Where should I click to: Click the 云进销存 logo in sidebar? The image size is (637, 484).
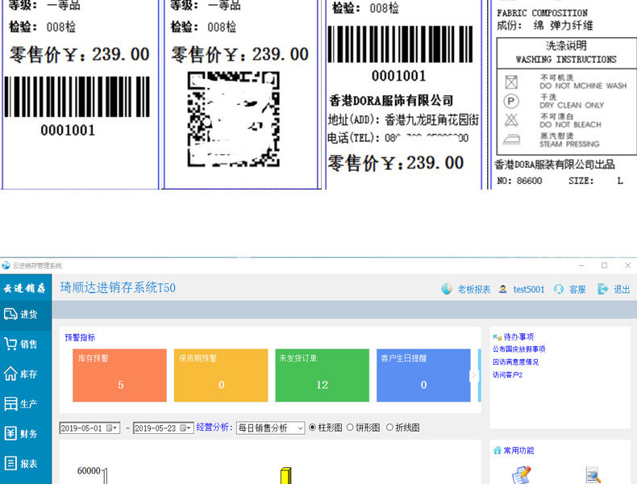[25, 288]
